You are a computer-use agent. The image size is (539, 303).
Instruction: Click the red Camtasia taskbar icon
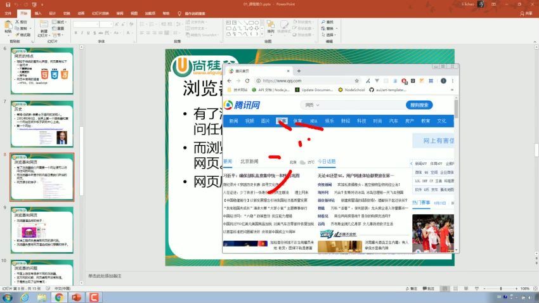coord(94,297)
